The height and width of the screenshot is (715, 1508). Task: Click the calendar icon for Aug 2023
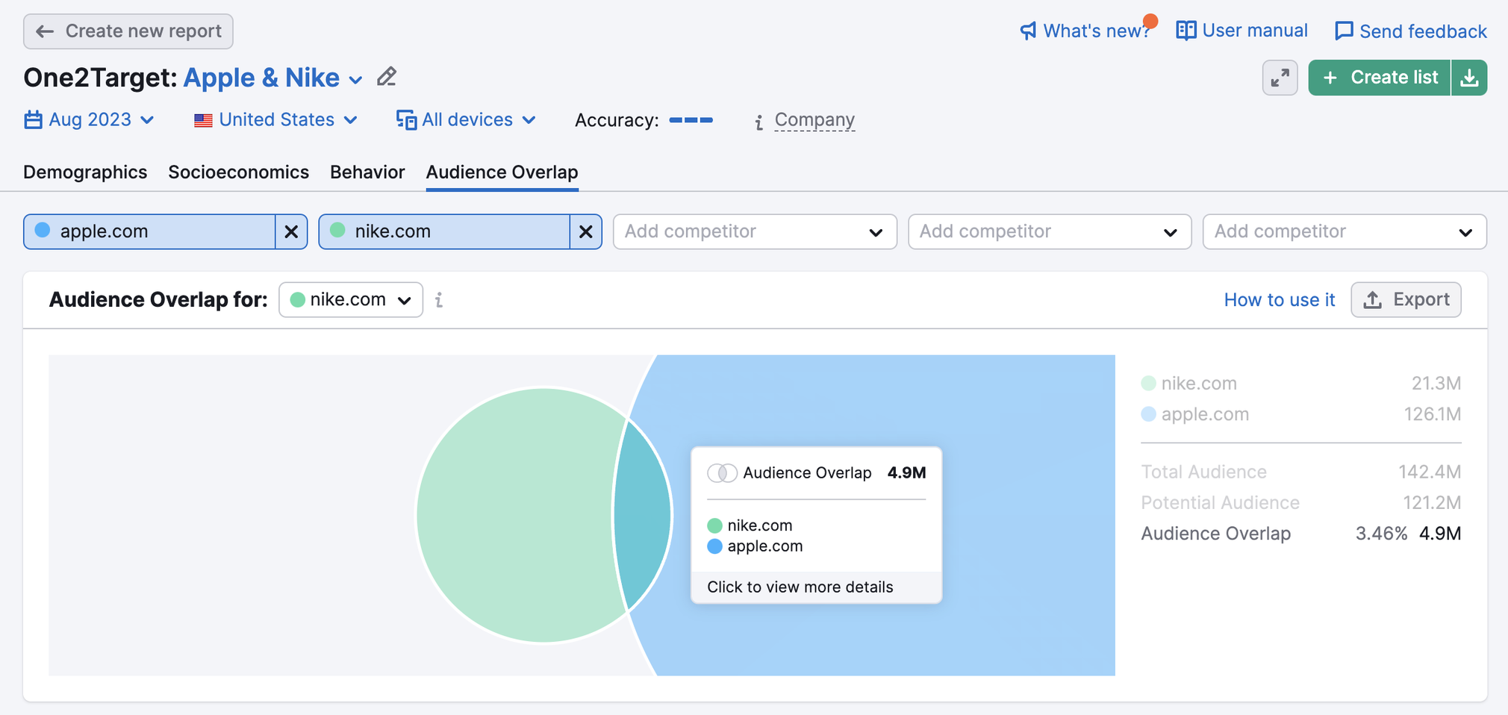tap(33, 119)
